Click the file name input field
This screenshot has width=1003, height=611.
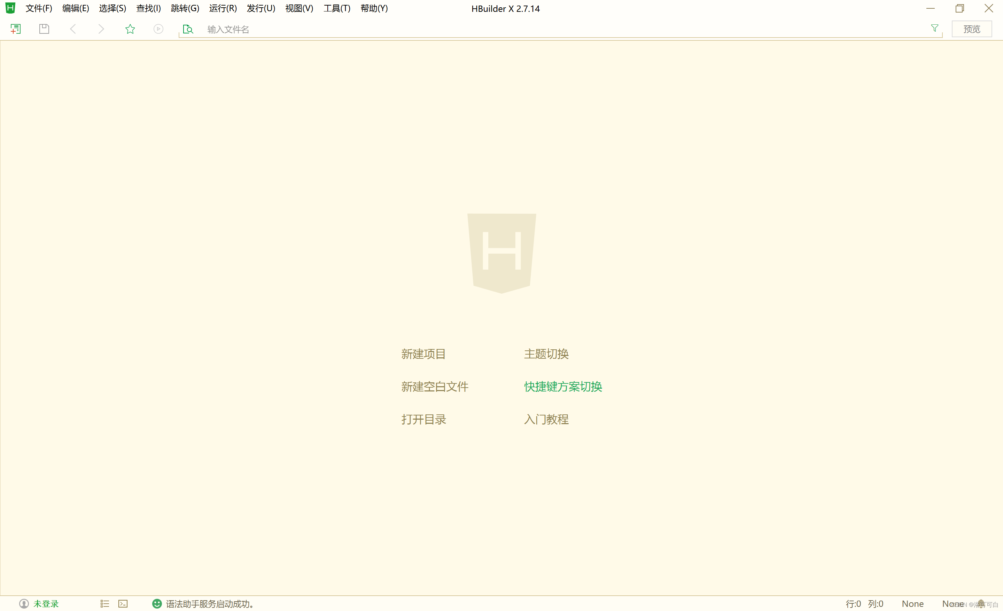pyautogui.click(x=326, y=29)
